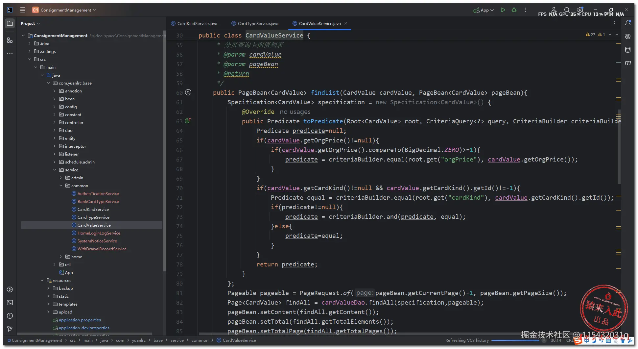
Task: Open the AI Assistant tool window
Action: tap(628, 37)
